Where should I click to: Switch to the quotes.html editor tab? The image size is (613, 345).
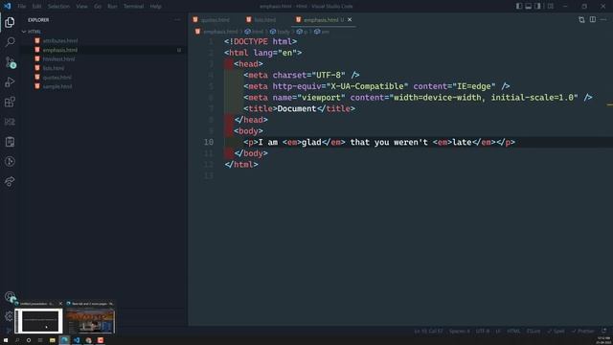tap(215, 19)
